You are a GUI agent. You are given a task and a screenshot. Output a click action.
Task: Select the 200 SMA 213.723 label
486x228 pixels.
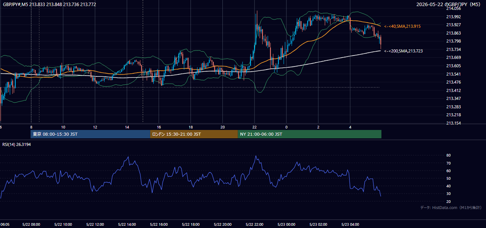click(x=403, y=51)
